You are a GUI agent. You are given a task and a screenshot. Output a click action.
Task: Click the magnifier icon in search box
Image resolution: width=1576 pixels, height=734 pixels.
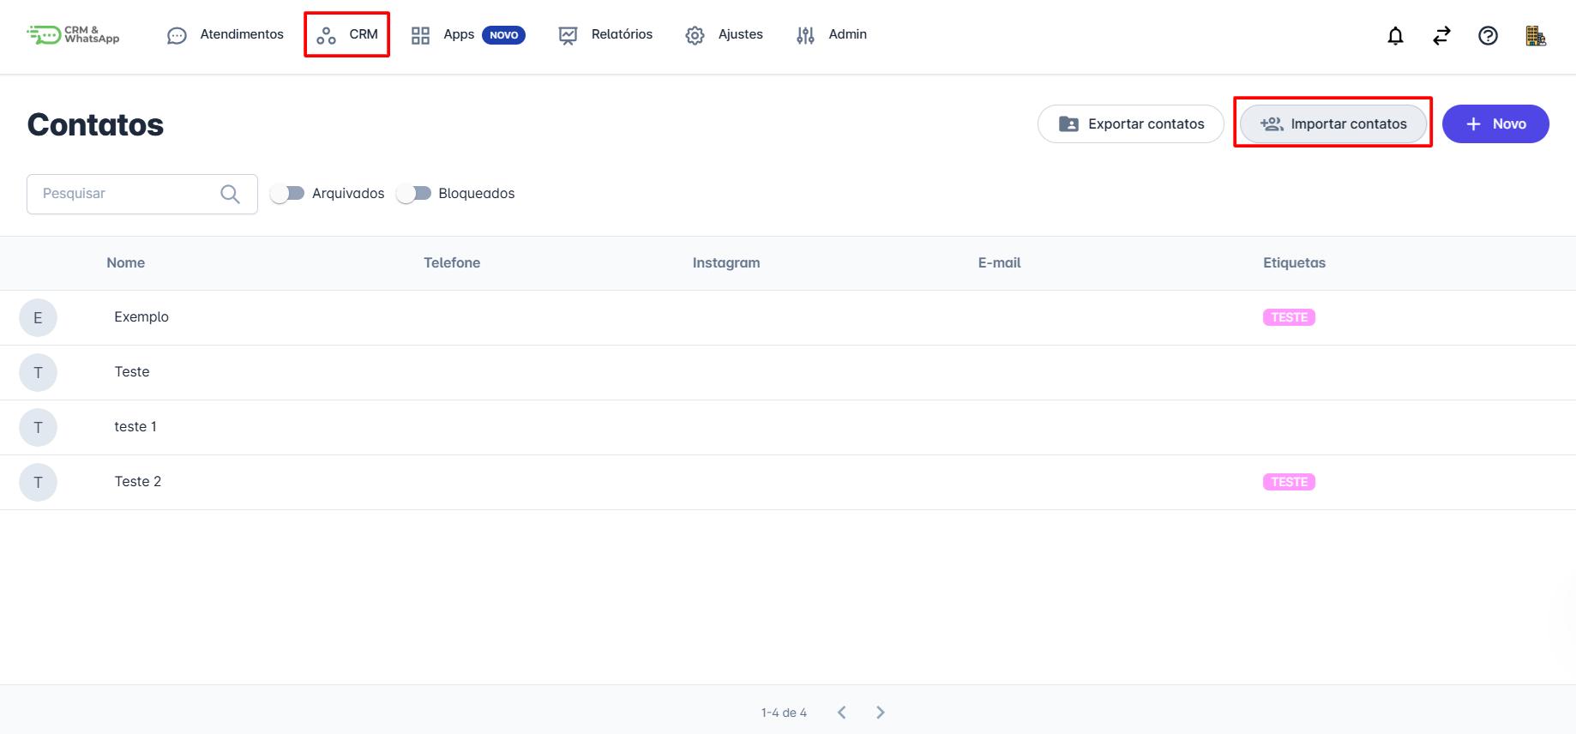coord(230,194)
